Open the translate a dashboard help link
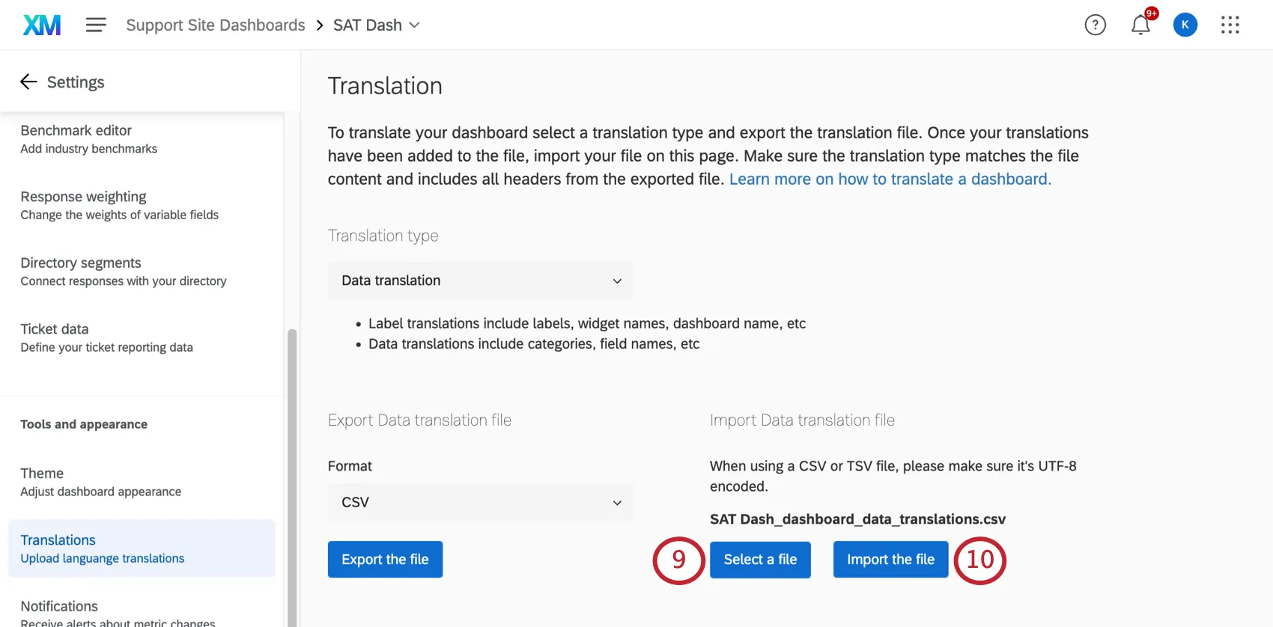The width and height of the screenshot is (1273, 627). pyautogui.click(x=890, y=180)
